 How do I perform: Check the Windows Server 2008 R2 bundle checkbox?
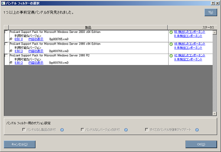6,55
